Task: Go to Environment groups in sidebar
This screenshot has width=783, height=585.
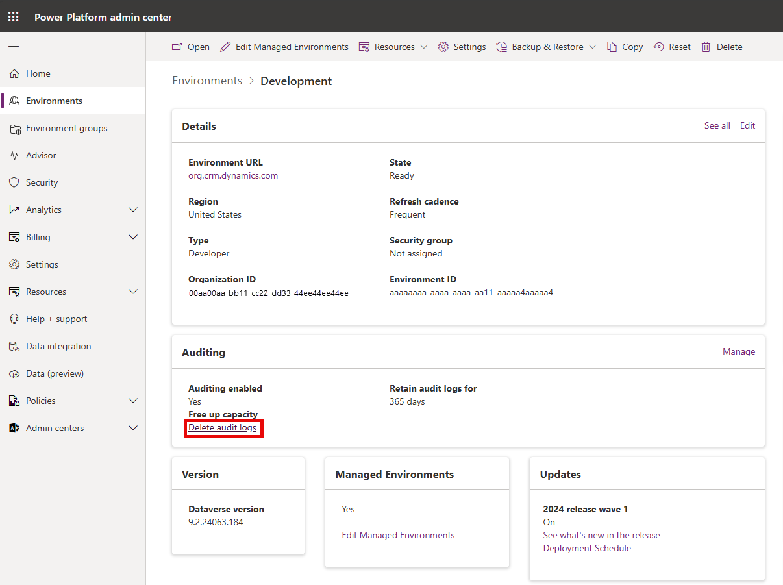Action: [x=66, y=129]
